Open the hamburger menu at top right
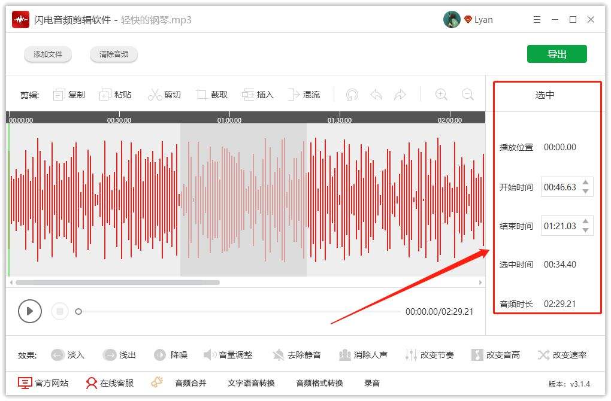 click(537, 19)
